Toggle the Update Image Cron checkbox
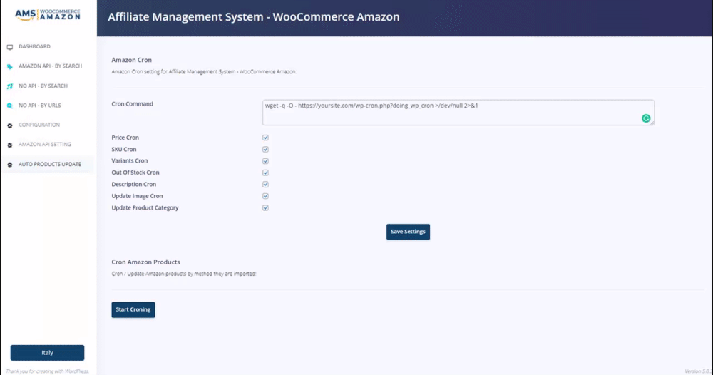713x375 pixels. click(265, 196)
